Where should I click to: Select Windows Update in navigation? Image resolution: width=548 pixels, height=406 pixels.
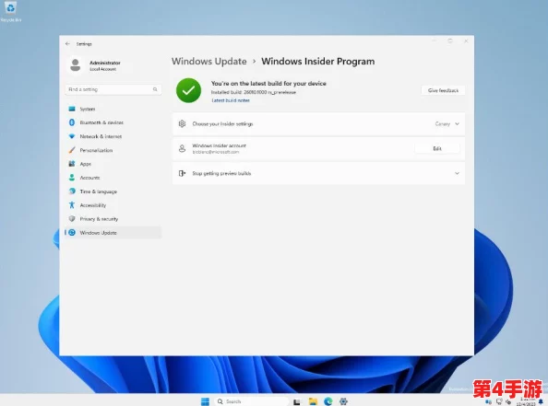pyautogui.click(x=113, y=233)
